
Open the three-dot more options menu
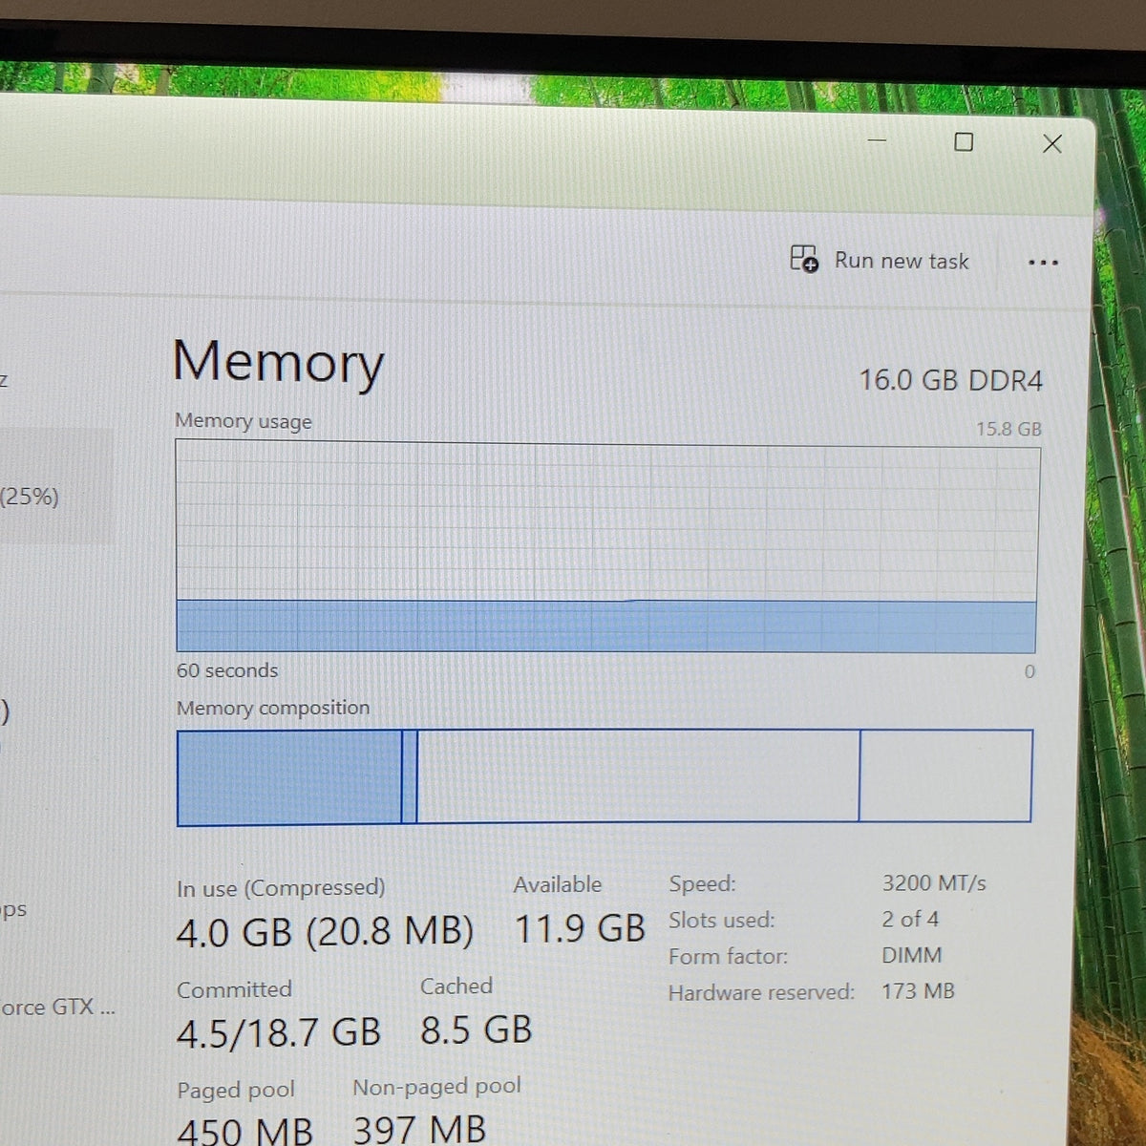(x=1043, y=263)
